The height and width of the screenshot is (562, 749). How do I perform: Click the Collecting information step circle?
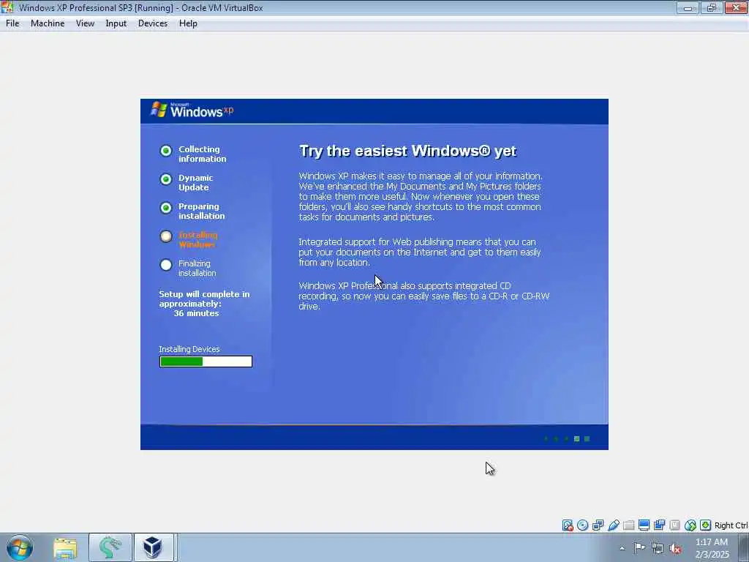tap(166, 151)
